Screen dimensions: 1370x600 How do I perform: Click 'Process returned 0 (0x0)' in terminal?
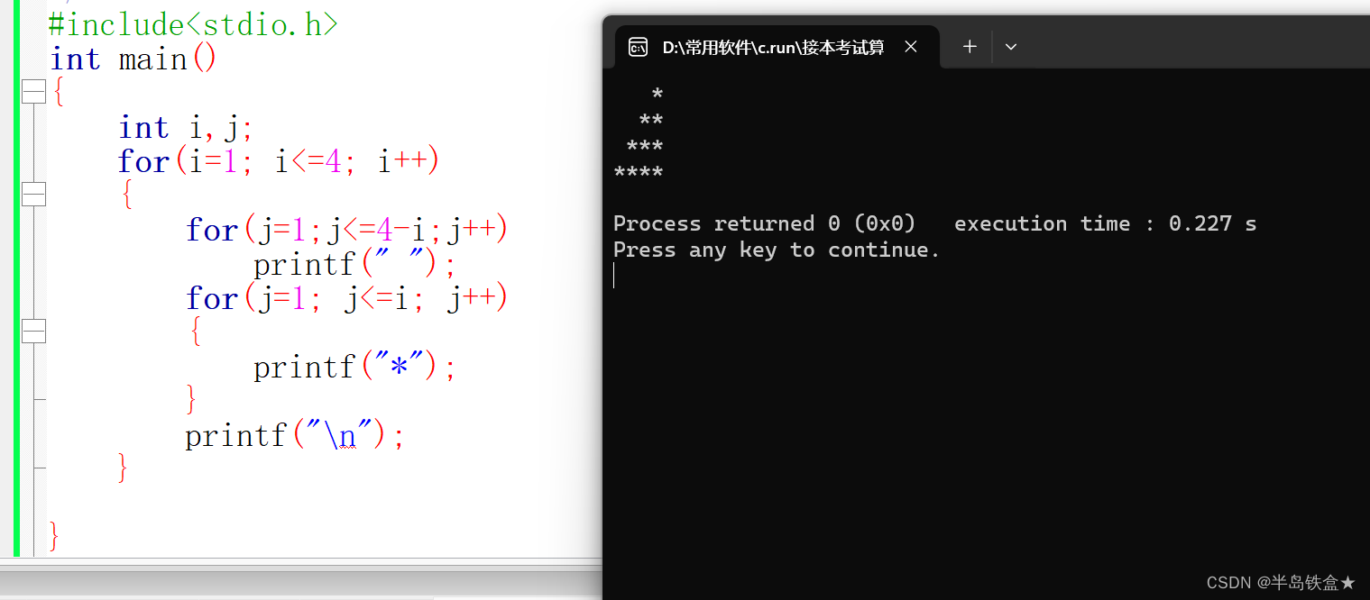(764, 223)
